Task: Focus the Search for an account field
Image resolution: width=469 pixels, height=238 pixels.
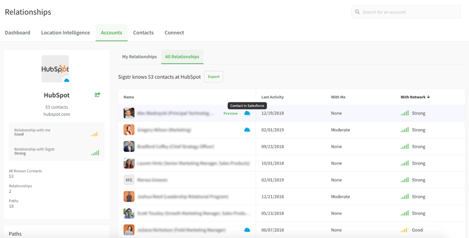Action: [x=406, y=12]
